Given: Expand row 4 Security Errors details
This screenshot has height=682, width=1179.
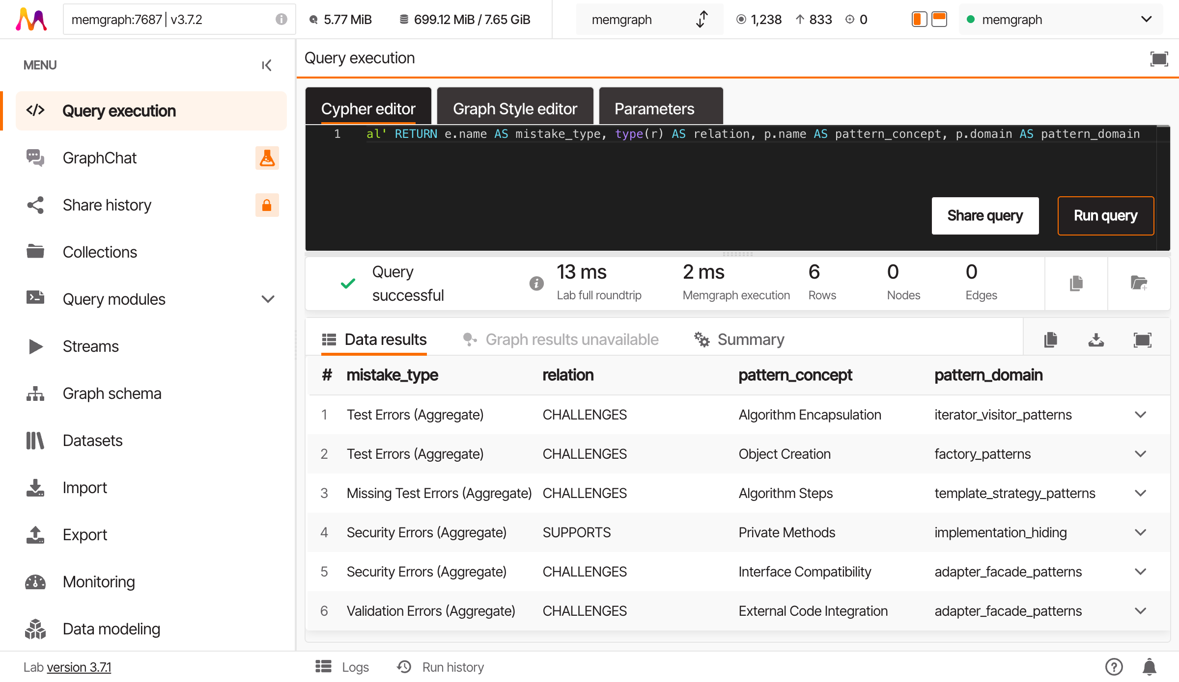Looking at the screenshot, I should [1141, 532].
